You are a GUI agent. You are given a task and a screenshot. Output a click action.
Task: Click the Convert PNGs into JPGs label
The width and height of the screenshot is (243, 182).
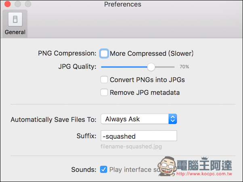(x=147, y=80)
